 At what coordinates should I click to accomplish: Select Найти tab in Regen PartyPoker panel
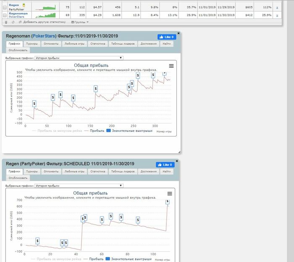click(x=167, y=171)
